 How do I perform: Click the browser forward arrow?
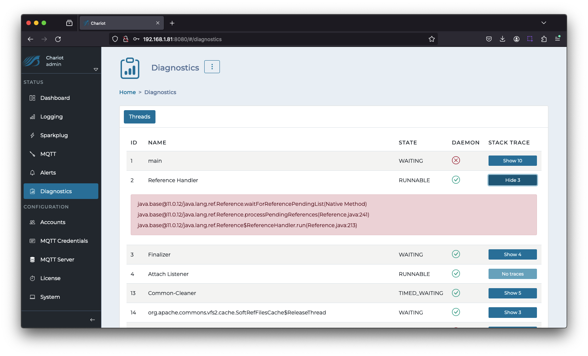[44, 39]
